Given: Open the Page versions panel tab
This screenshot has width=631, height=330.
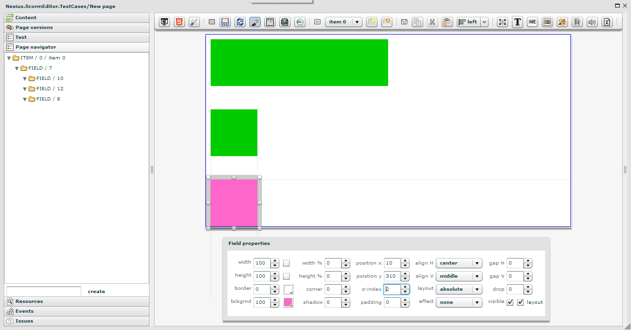Looking at the screenshot, I should click(34, 28).
